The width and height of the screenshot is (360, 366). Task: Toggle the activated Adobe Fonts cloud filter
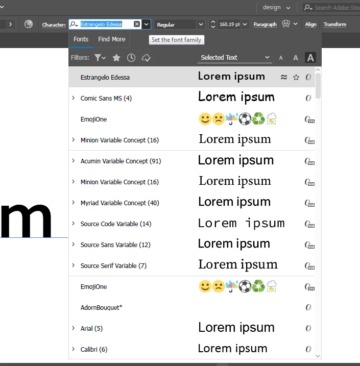[146, 58]
